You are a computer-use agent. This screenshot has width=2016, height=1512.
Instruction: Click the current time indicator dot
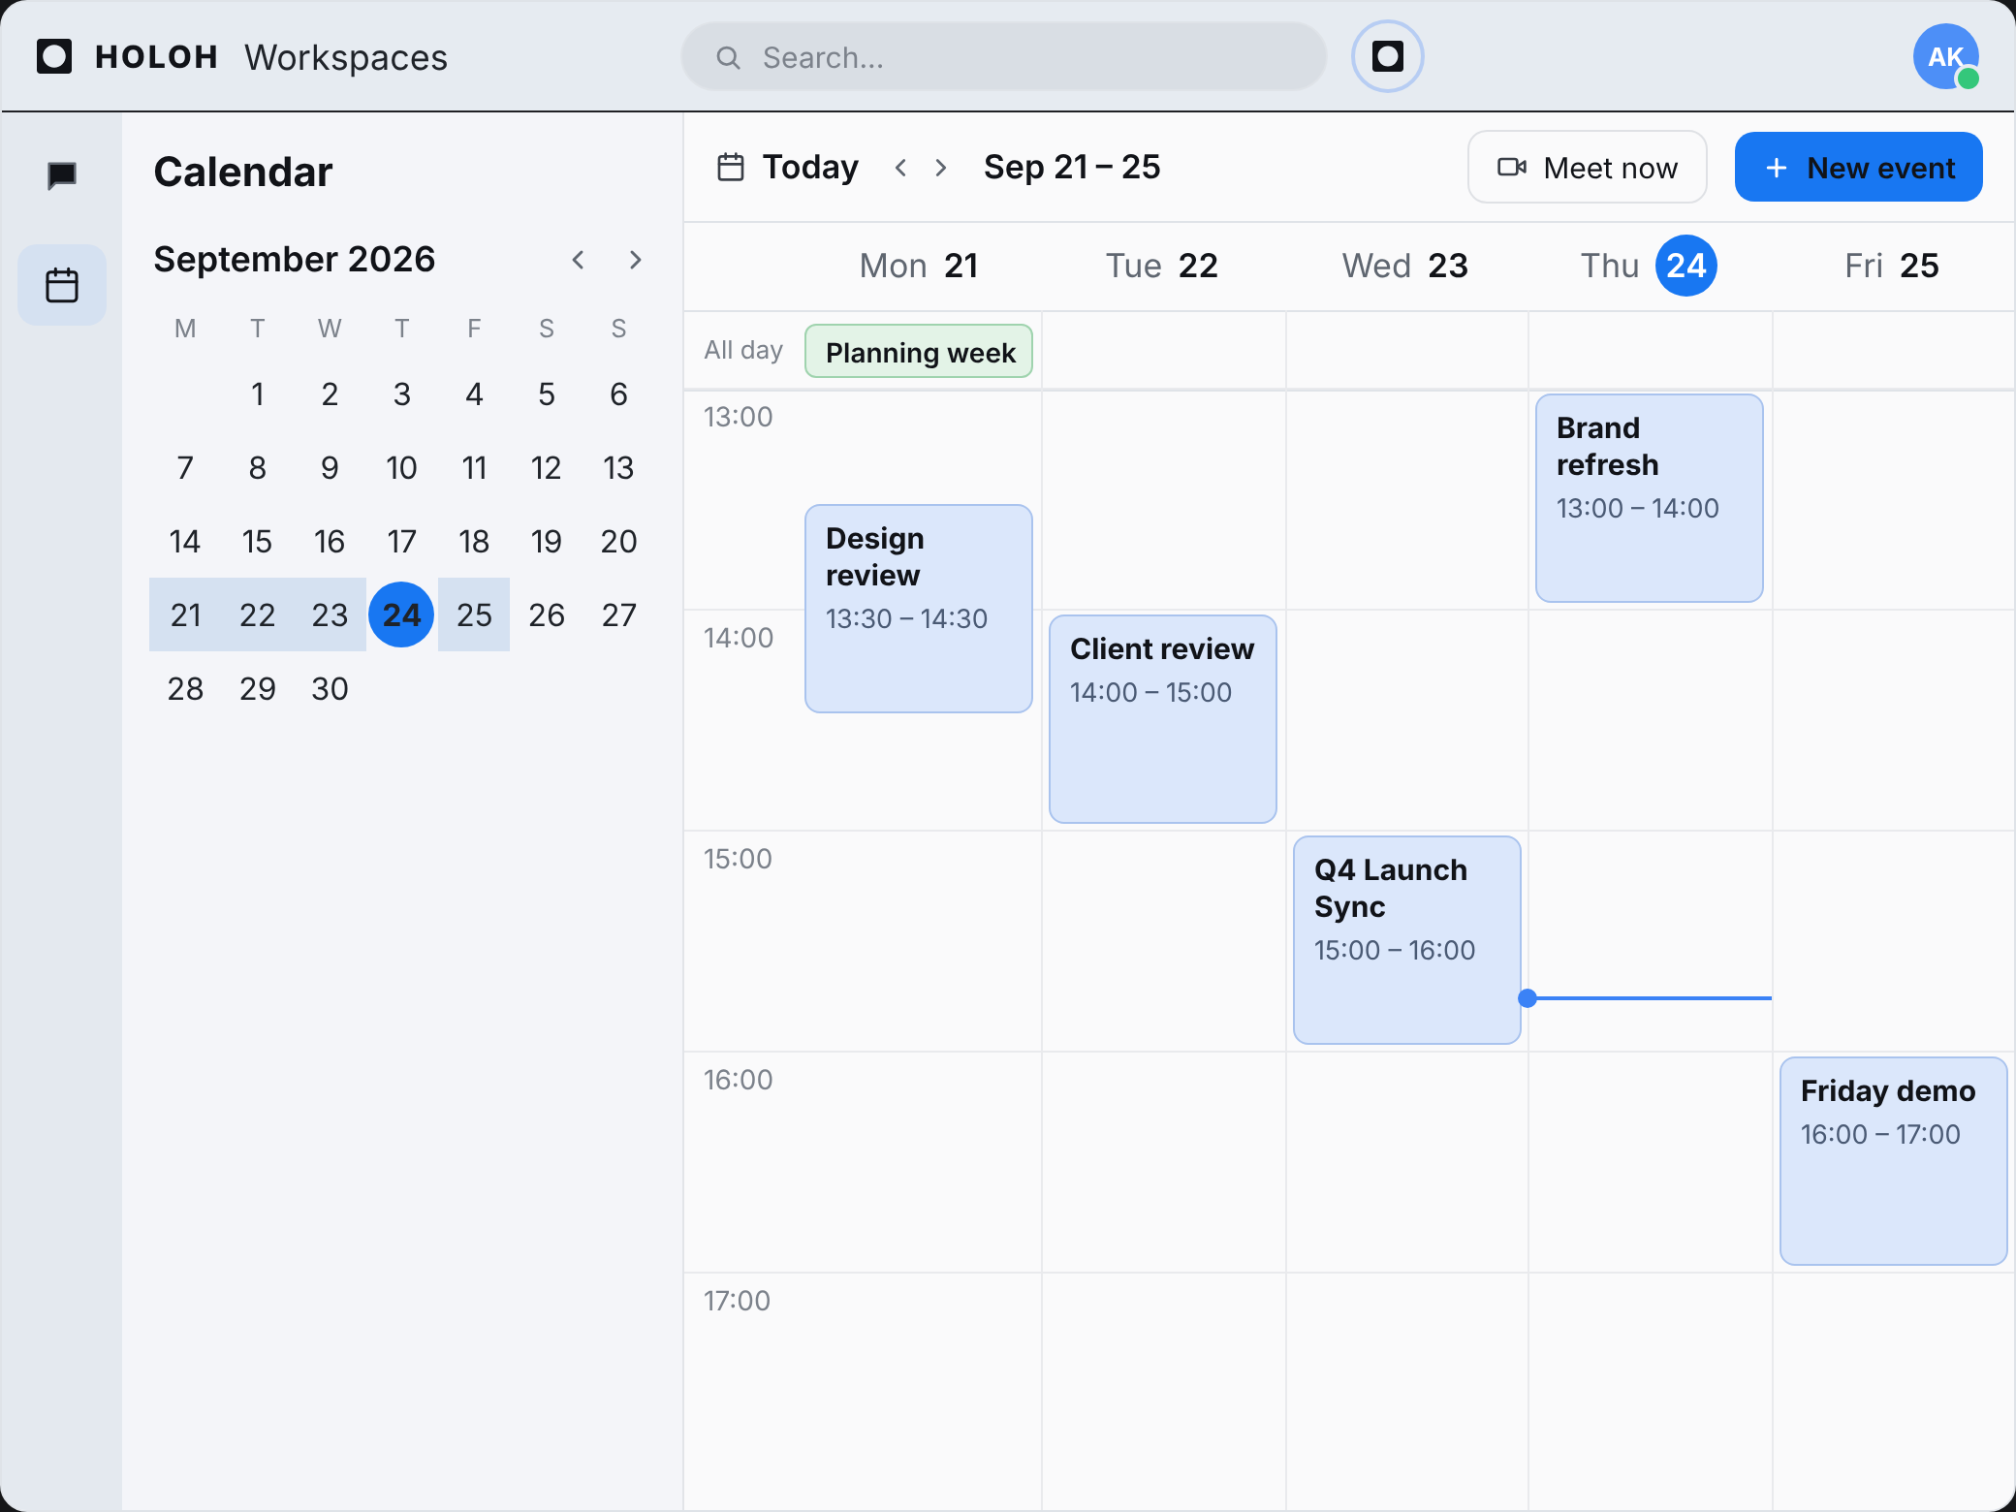point(1528,998)
